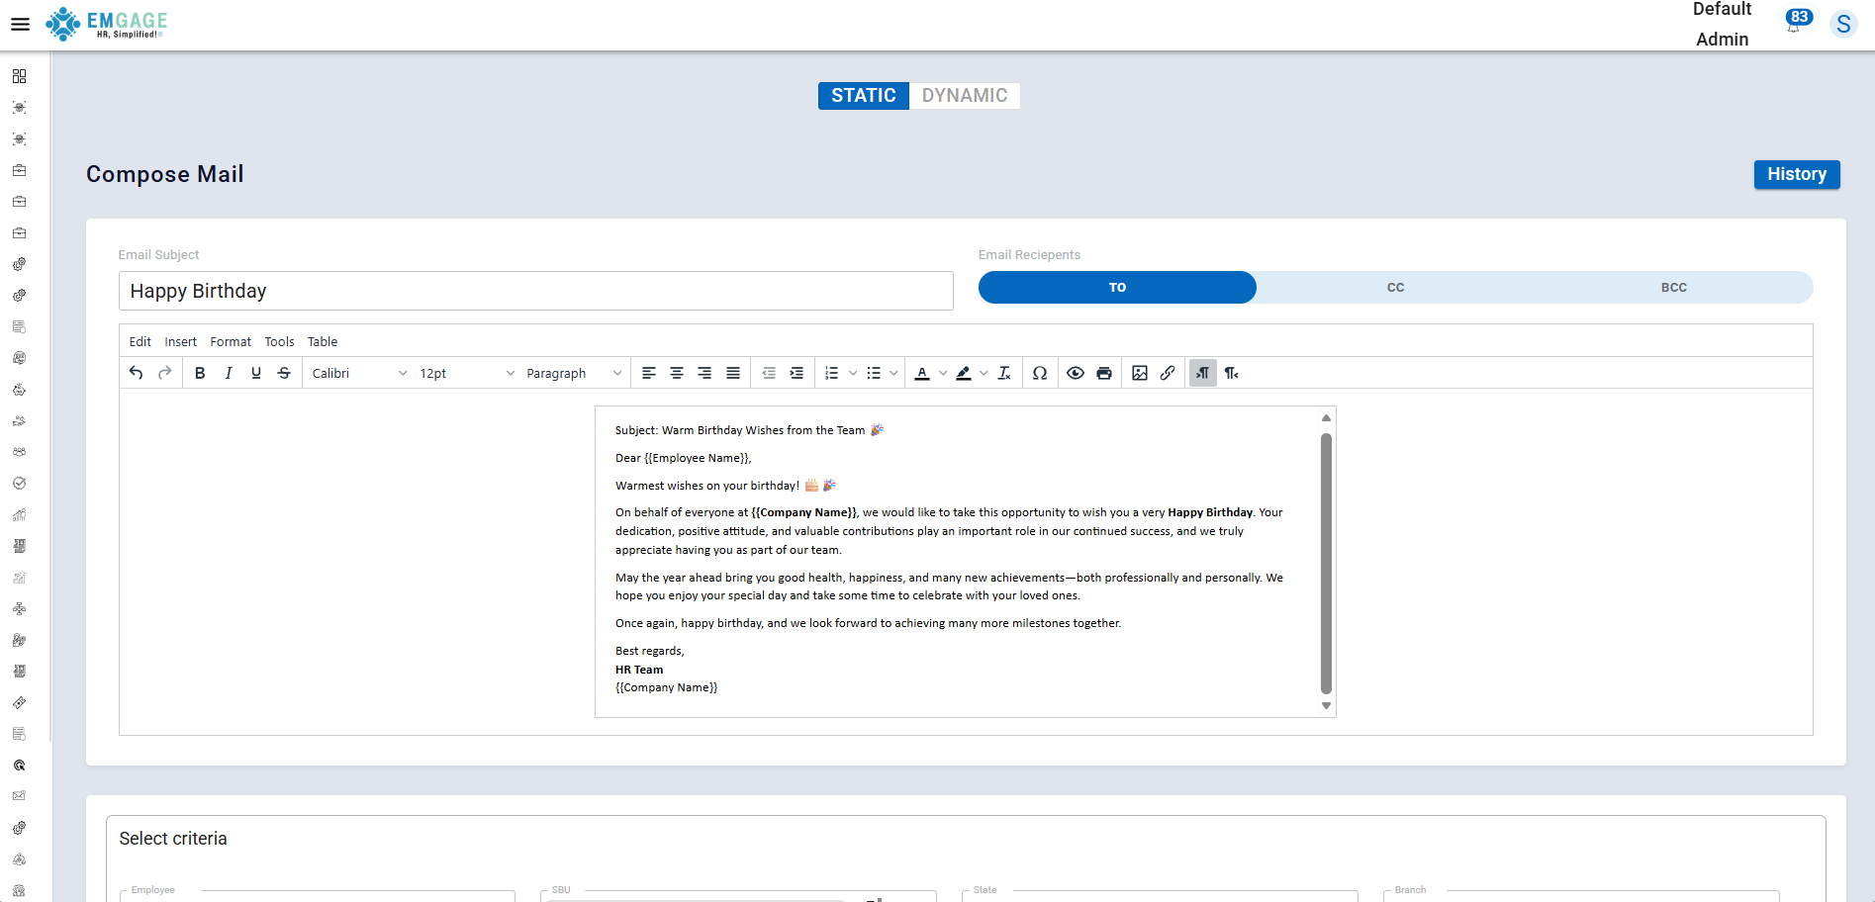Open the Paragraph style dropdown
The image size is (1875, 902).
(572, 373)
